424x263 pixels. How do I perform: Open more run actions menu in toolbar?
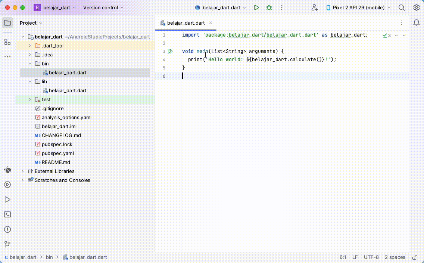click(282, 7)
